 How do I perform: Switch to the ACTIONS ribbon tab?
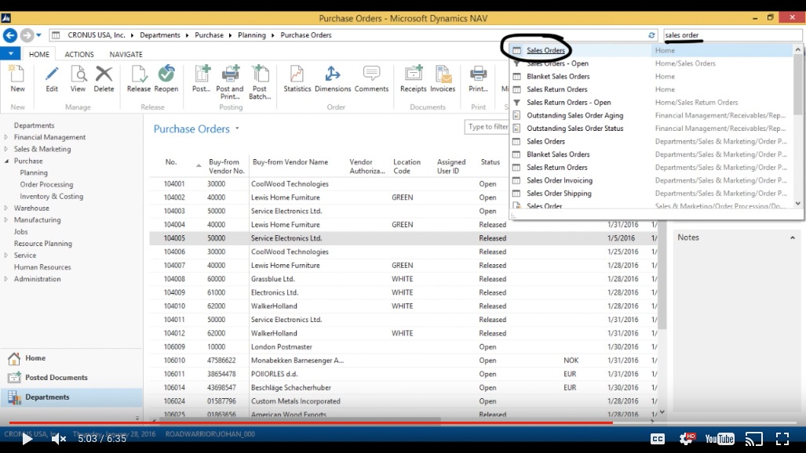pos(79,54)
